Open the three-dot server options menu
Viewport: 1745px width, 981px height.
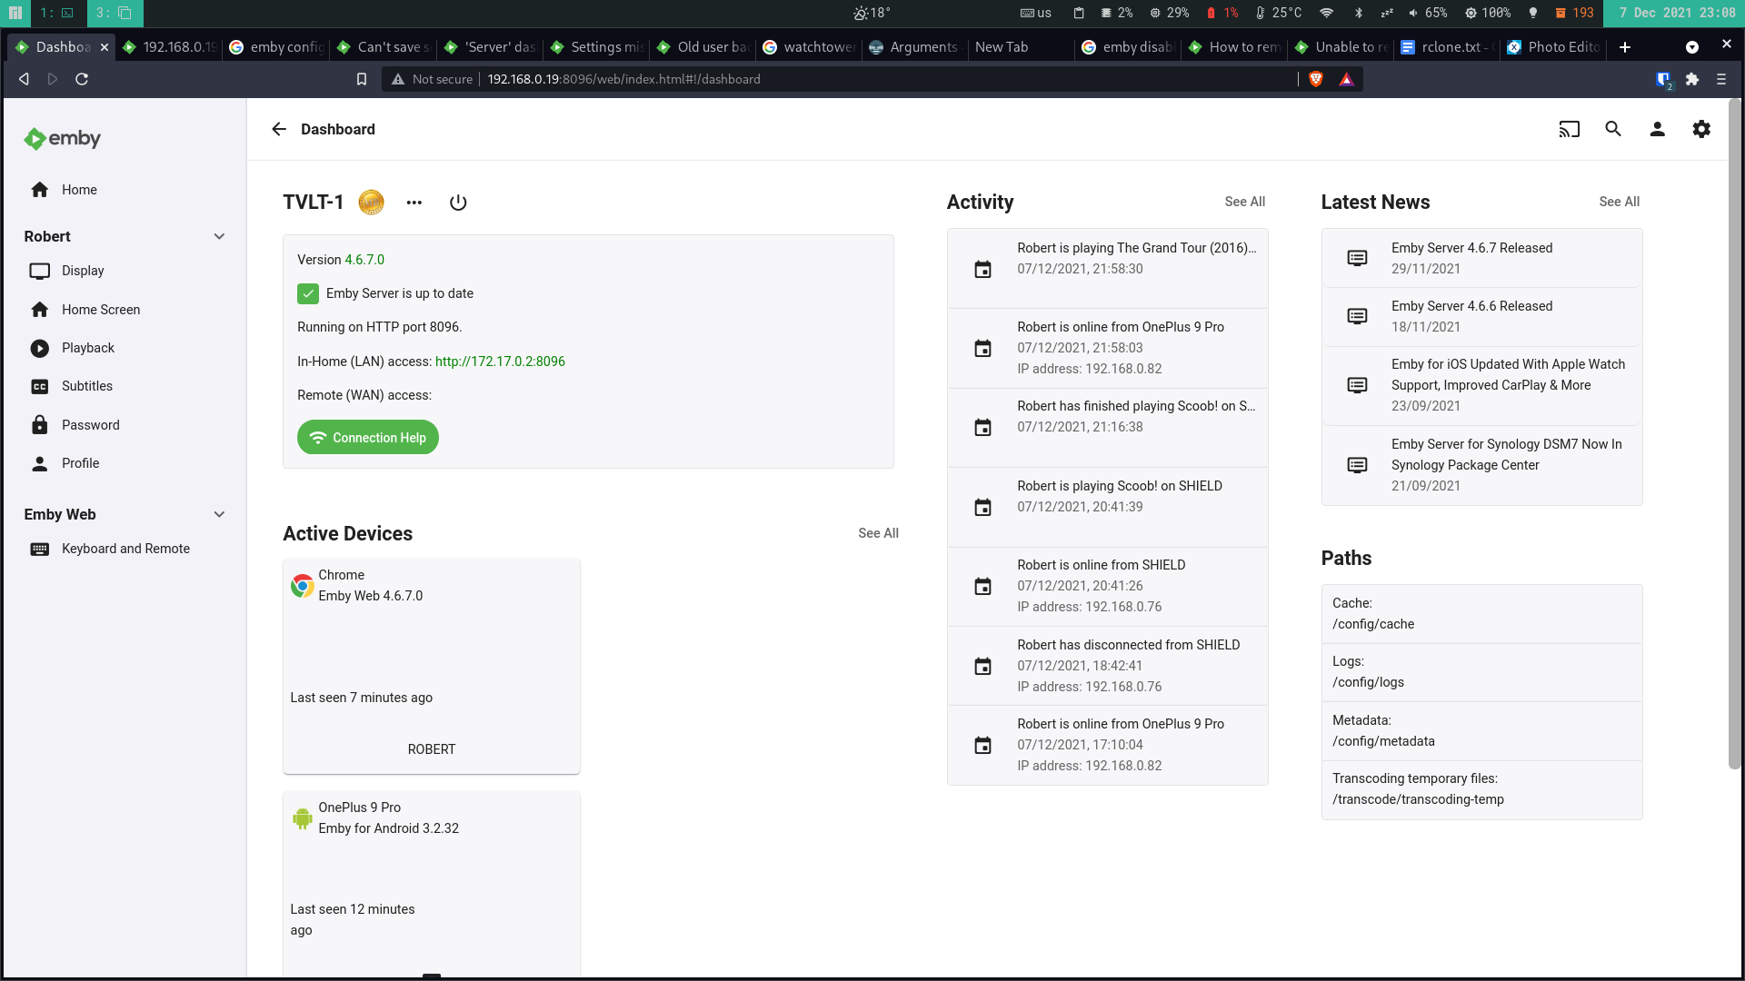(x=414, y=203)
